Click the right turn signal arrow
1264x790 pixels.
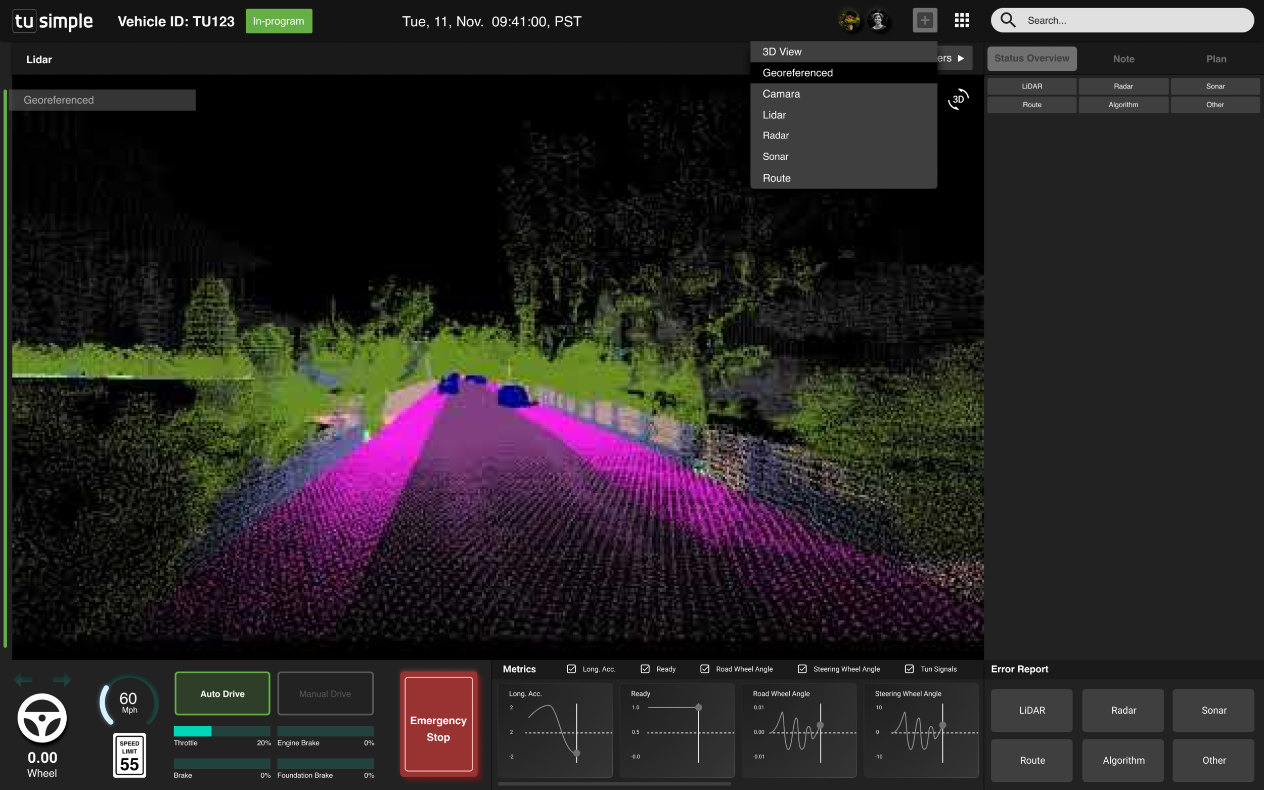pyautogui.click(x=62, y=680)
